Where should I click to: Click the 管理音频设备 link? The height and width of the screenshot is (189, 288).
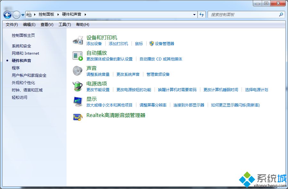tap(158, 74)
